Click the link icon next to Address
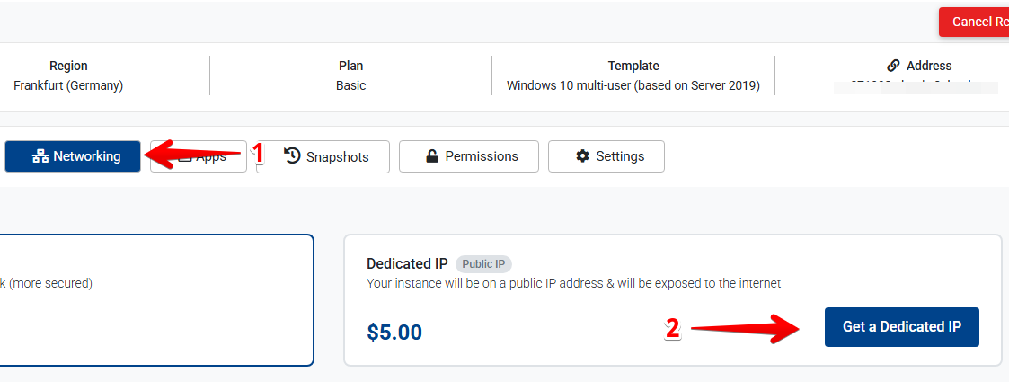Image resolution: width=1009 pixels, height=382 pixels. [893, 66]
